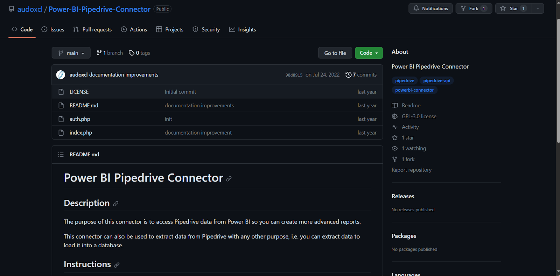Viewport: 560px width, 276px height.
Task: Open the README outline list icon
Action: [x=61, y=154]
